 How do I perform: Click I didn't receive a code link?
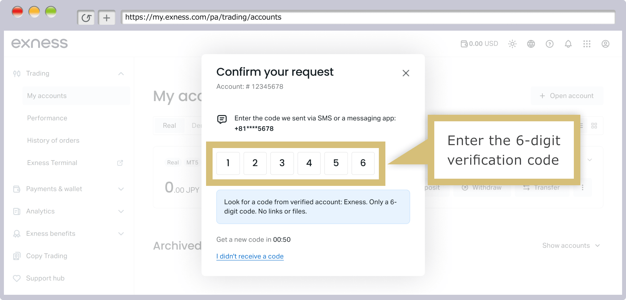(x=250, y=257)
